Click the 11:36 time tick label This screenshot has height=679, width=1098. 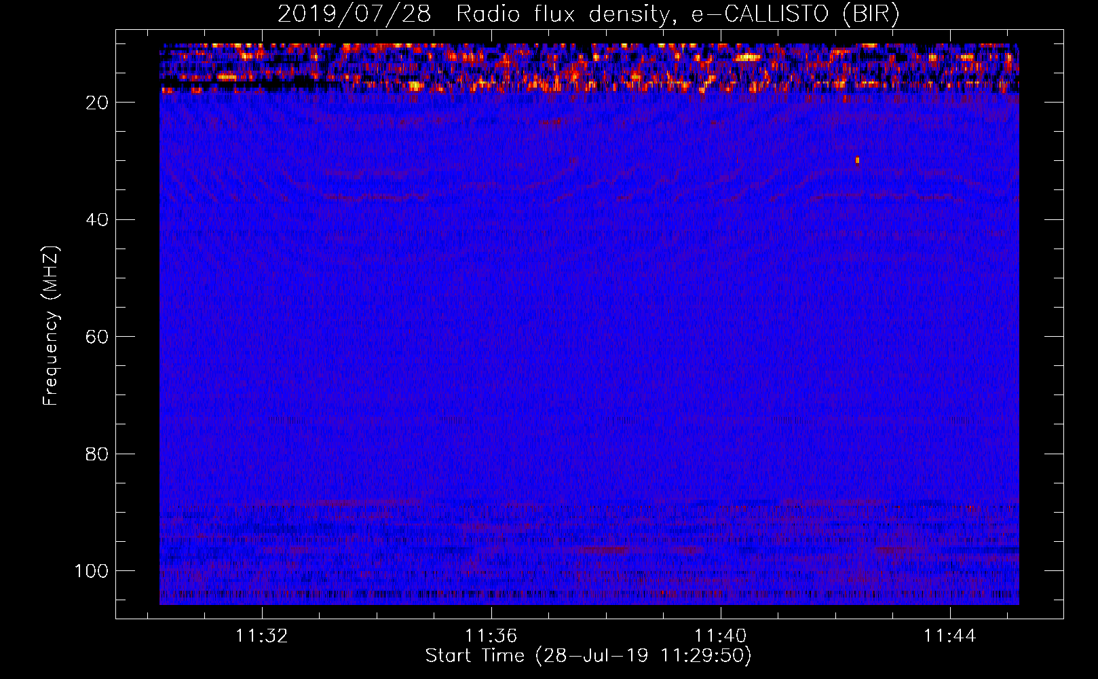coord(491,636)
